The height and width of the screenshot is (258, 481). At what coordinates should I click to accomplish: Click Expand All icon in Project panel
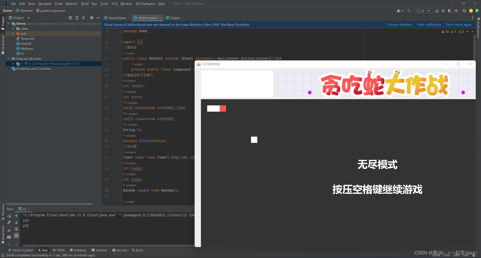[x=77, y=18]
